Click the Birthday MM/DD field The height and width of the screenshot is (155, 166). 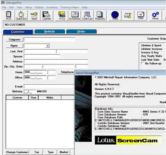30,92
